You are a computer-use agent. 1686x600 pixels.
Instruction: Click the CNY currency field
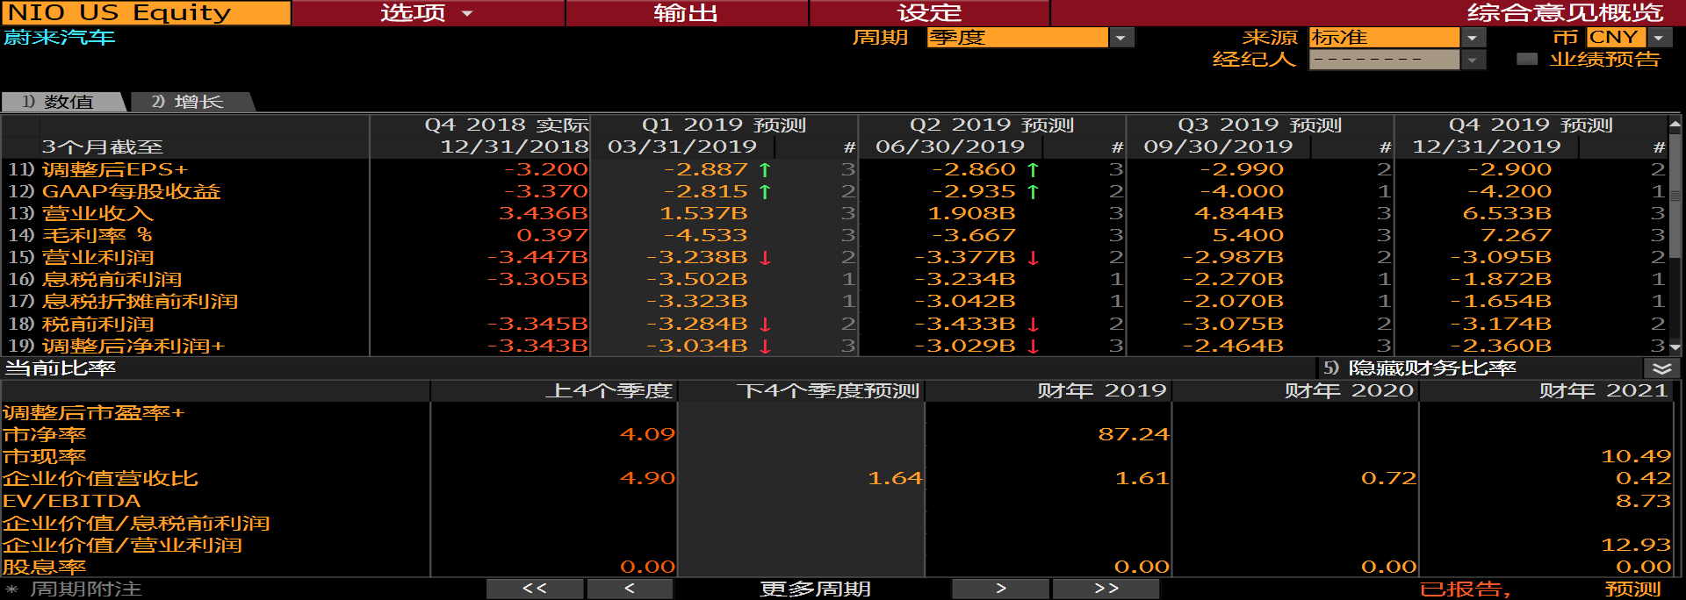(1616, 38)
